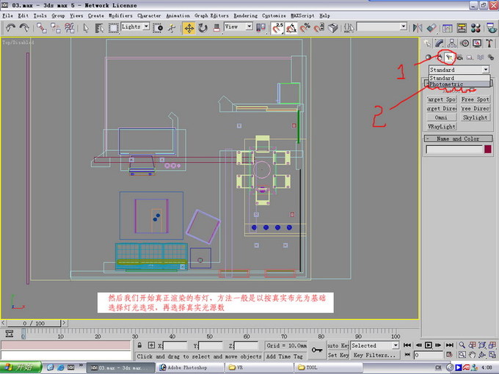
Task: Activate the Select and Rotate tool
Action: pos(203,28)
